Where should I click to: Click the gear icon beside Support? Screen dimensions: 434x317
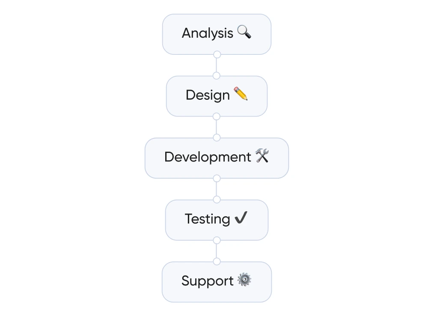pyautogui.click(x=244, y=280)
